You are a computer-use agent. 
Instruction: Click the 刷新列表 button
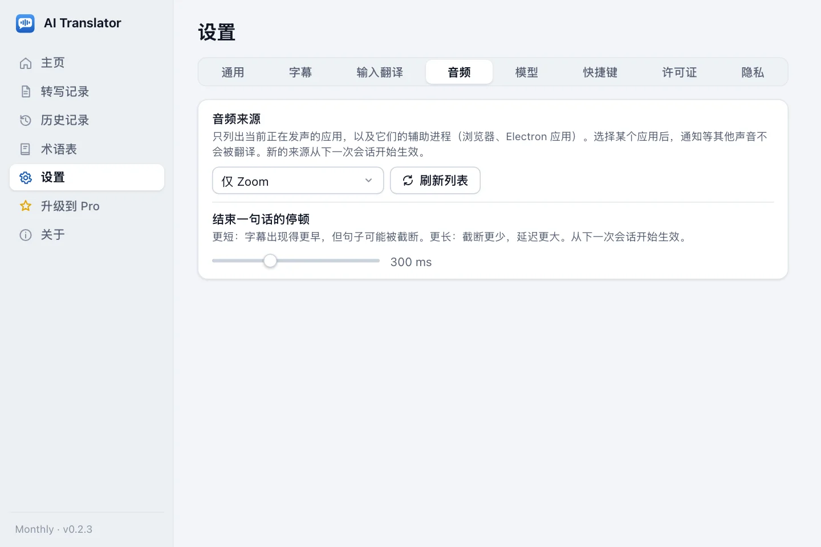pos(435,181)
